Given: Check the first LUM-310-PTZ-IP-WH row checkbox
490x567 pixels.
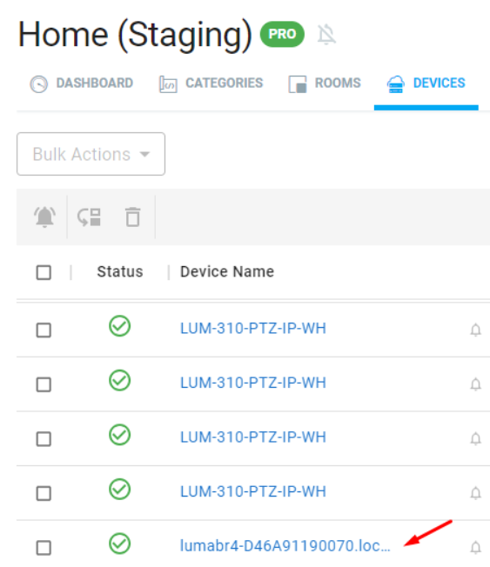Looking at the screenshot, I should click(44, 330).
